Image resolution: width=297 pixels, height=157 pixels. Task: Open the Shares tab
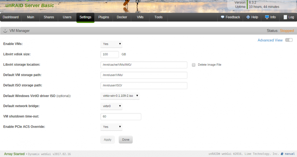(x=49, y=17)
